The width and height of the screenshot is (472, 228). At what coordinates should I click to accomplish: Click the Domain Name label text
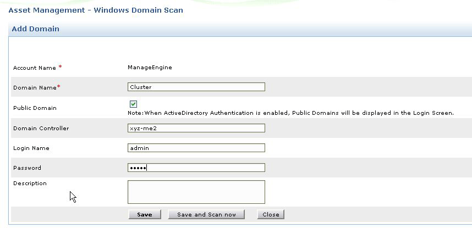tap(35, 88)
